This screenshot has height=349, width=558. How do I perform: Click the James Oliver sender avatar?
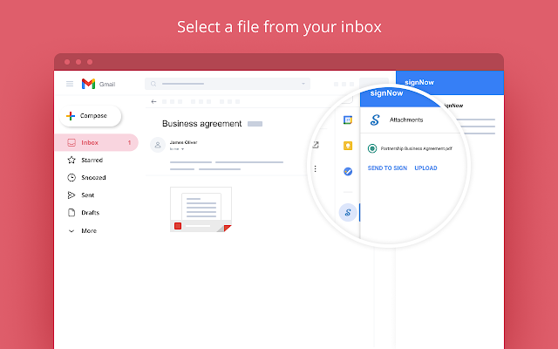(158, 145)
